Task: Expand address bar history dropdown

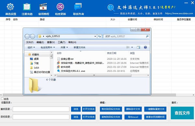Action: (x=95, y=36)
